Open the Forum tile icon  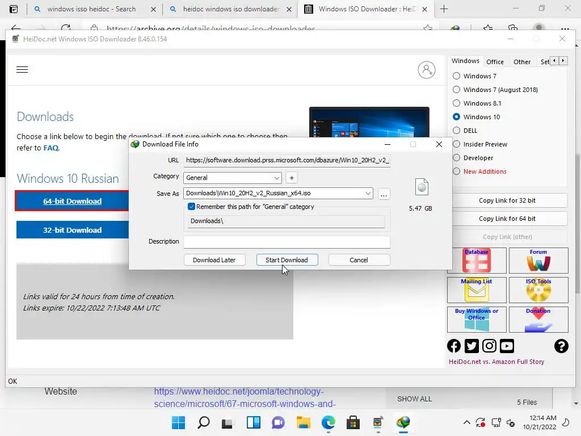click(x=538, y=261)
